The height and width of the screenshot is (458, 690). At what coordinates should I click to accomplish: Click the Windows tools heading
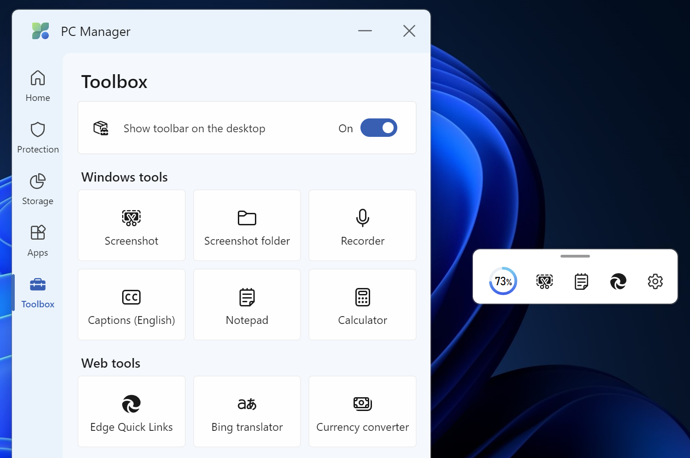pyautogui.click(x=124, y=177)
